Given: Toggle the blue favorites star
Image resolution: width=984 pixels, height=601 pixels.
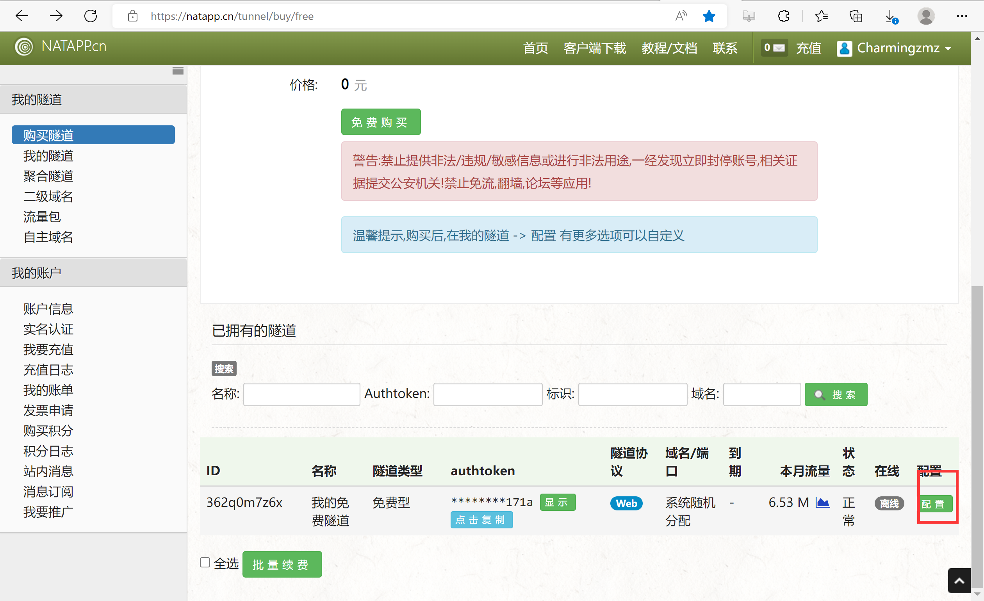Looking at the screenshot, I should [709, 16].
